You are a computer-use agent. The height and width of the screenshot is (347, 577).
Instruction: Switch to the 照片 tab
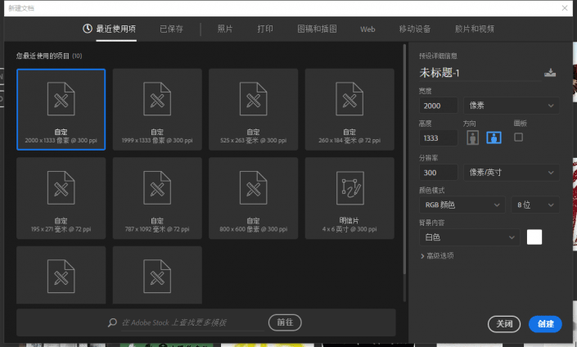tap(225, 29)
